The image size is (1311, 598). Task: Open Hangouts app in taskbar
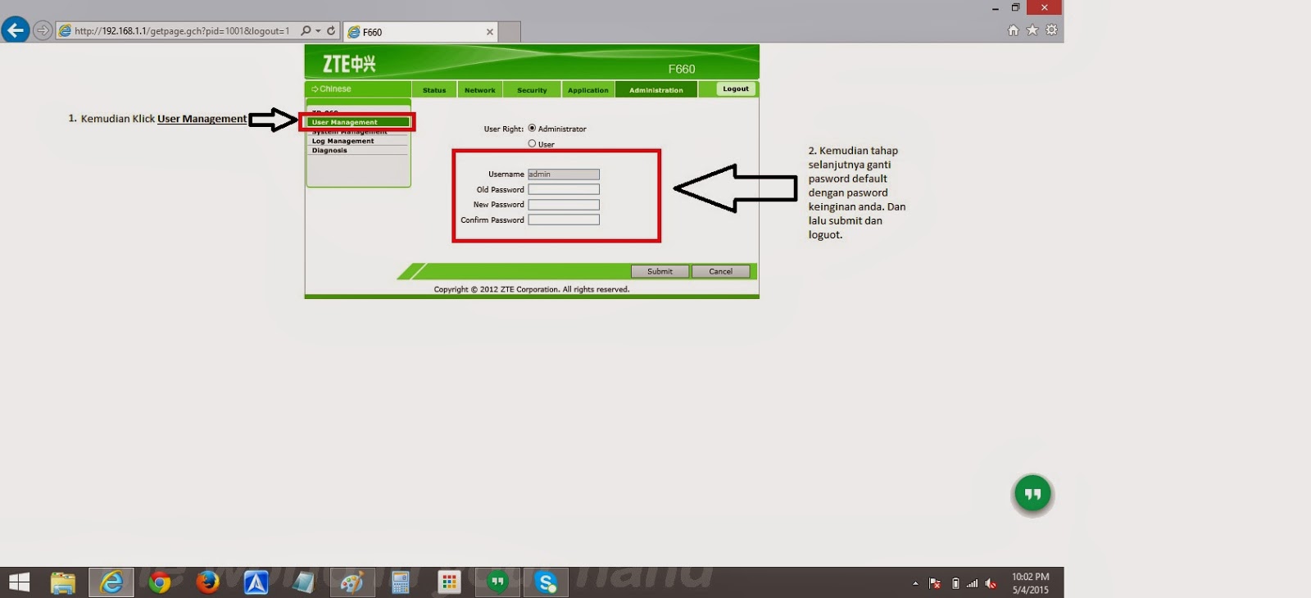pyautogui.click(x=497, y=582)
